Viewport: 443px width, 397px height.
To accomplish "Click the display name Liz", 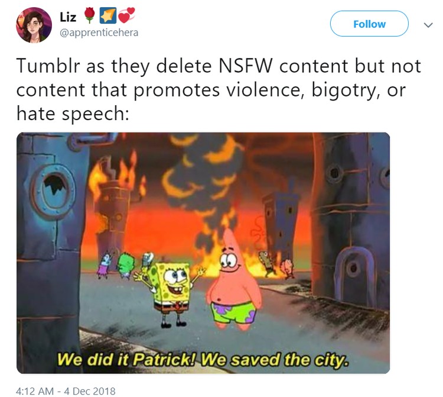I will point(68,17).
